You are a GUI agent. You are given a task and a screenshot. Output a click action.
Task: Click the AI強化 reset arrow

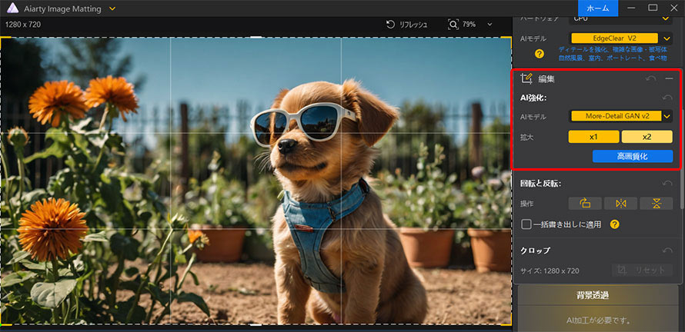click(x=667, y=98)
